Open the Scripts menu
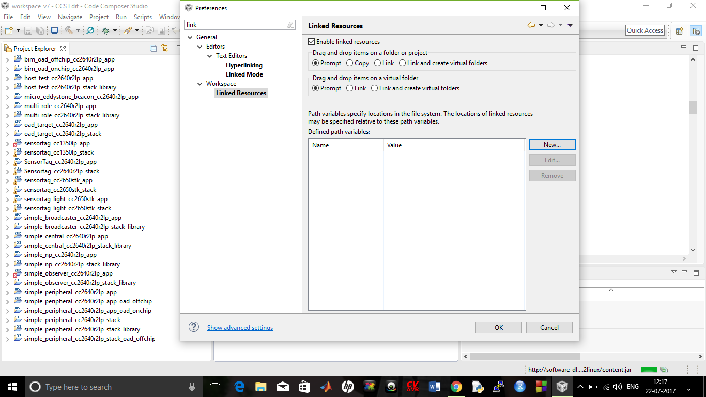This screenshot has height=397, width=706. point(143,17)
